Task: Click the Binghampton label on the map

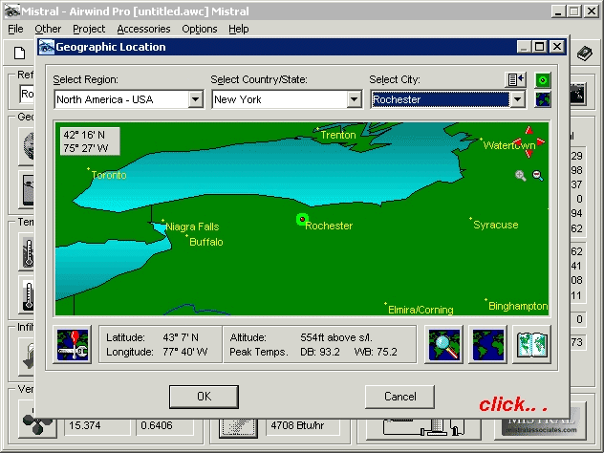Action: point(518,306)
